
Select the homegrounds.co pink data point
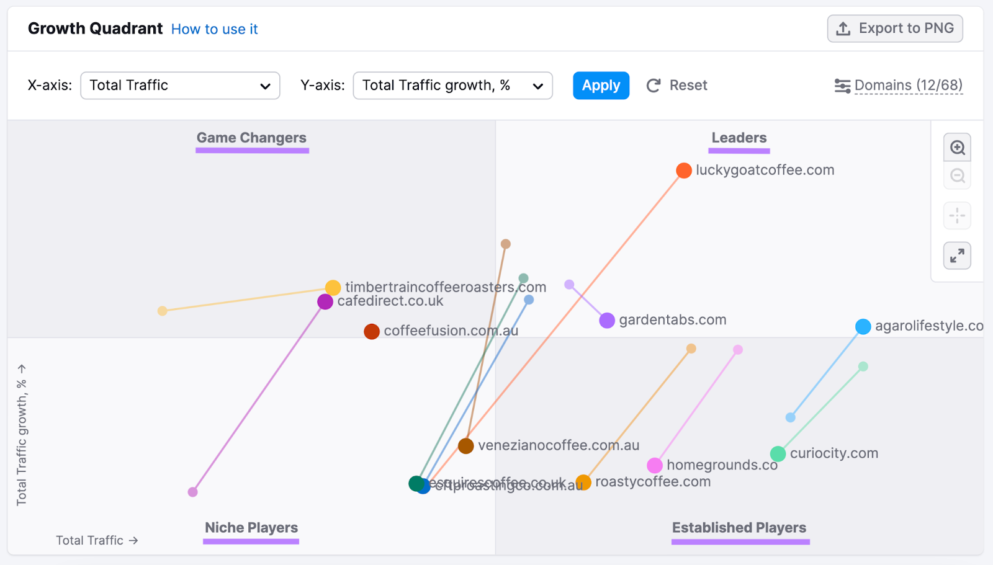[x=654, y=465]
